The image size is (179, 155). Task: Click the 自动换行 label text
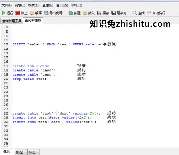click(x=159, y=13)
